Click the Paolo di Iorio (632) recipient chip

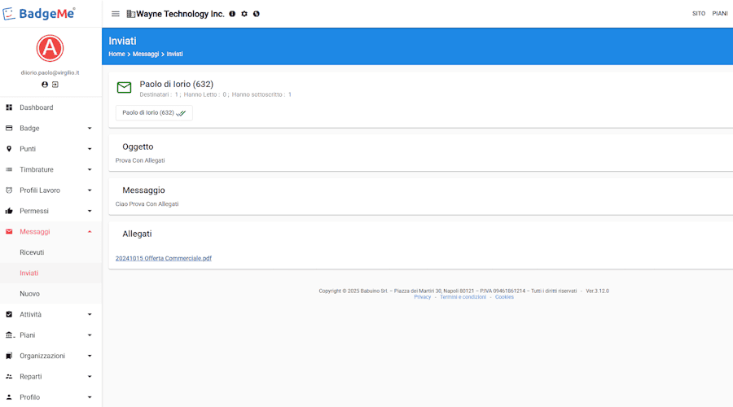point(154,112)
